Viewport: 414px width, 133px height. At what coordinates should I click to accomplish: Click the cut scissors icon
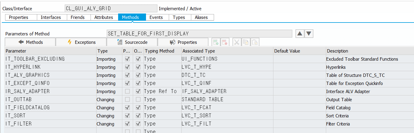point(237,42)
